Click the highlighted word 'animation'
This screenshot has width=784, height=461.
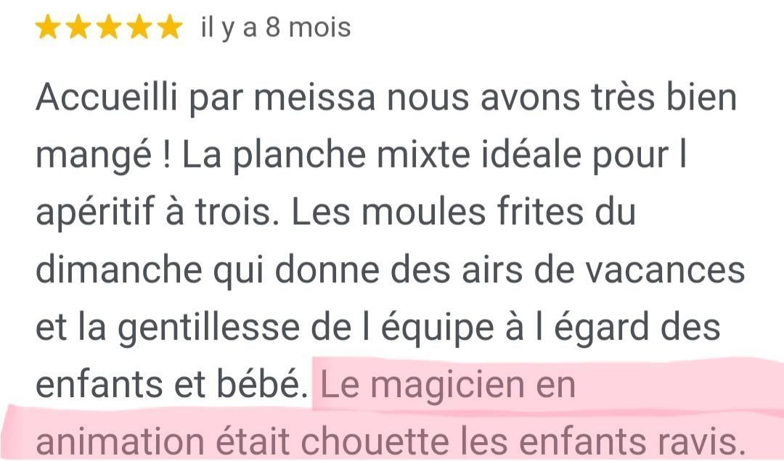pos(120,442)
